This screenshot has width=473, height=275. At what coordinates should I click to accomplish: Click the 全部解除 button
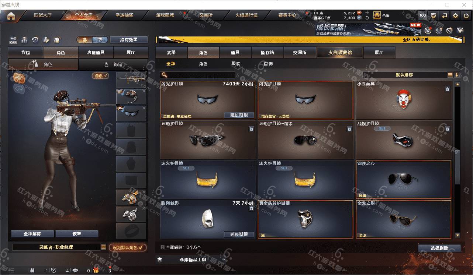click(32, 234)
